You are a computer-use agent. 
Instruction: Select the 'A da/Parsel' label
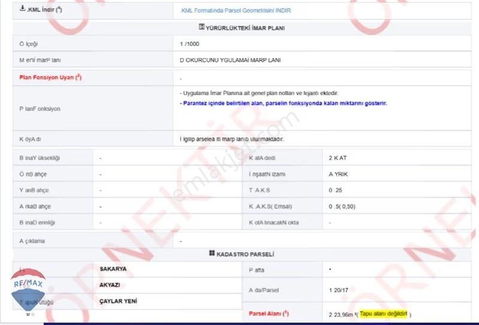[x=263, y=290]
